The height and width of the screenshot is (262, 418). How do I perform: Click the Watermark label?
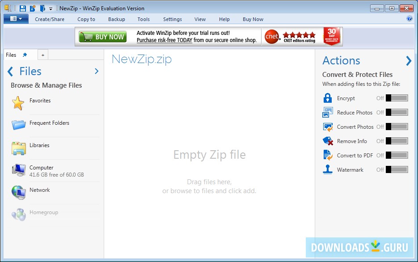[350, 170]
